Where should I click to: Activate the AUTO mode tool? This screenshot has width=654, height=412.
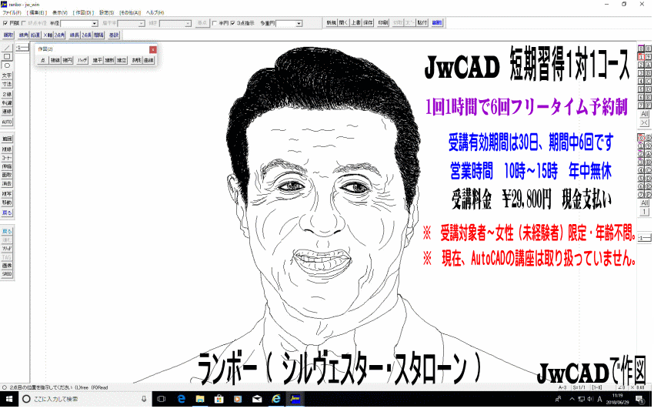7,122
